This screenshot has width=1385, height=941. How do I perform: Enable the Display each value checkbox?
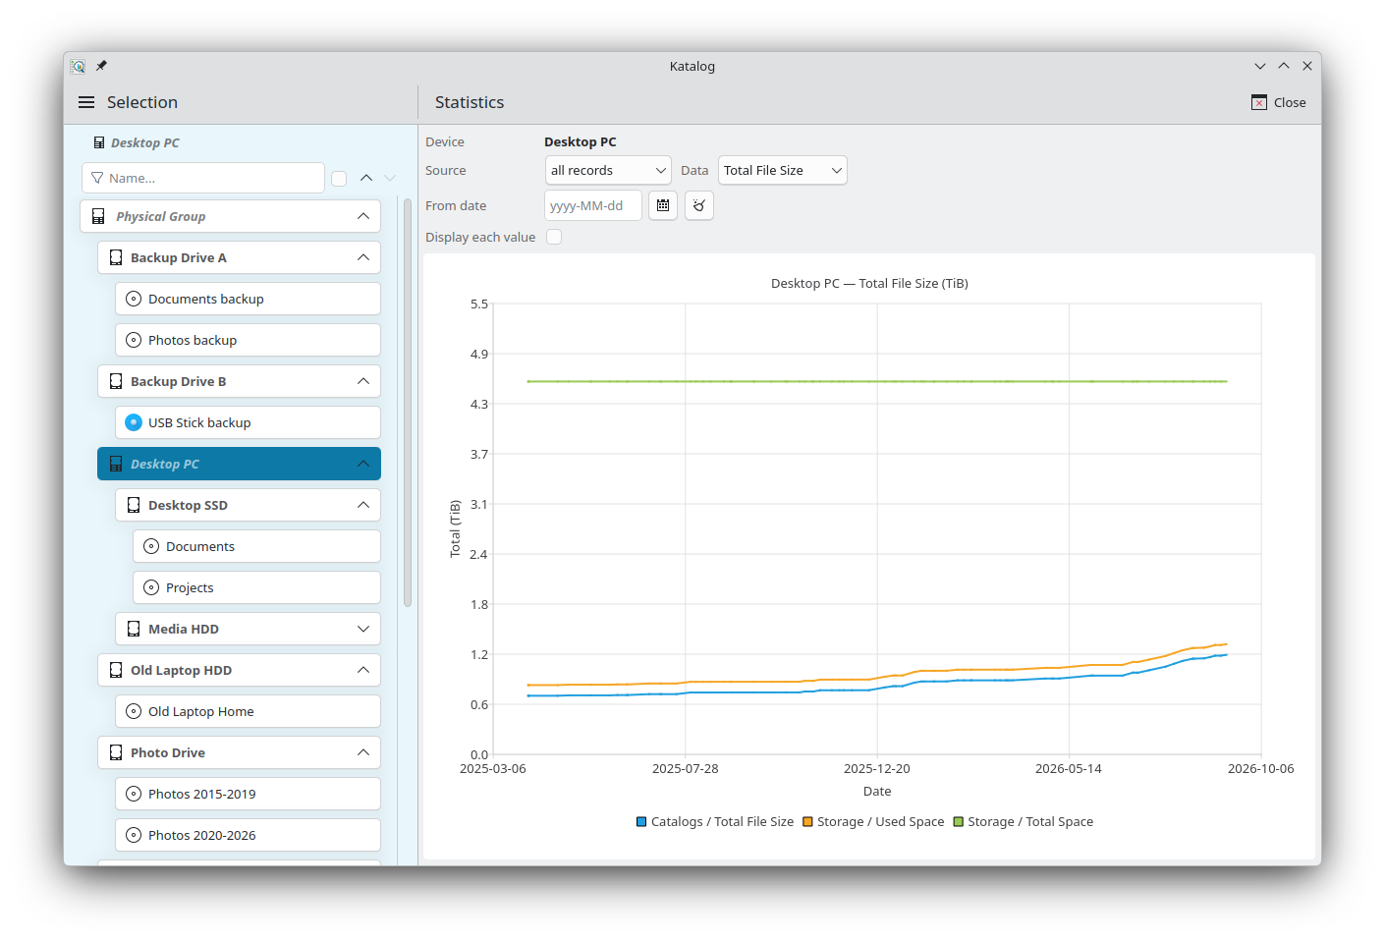(554, 237)
